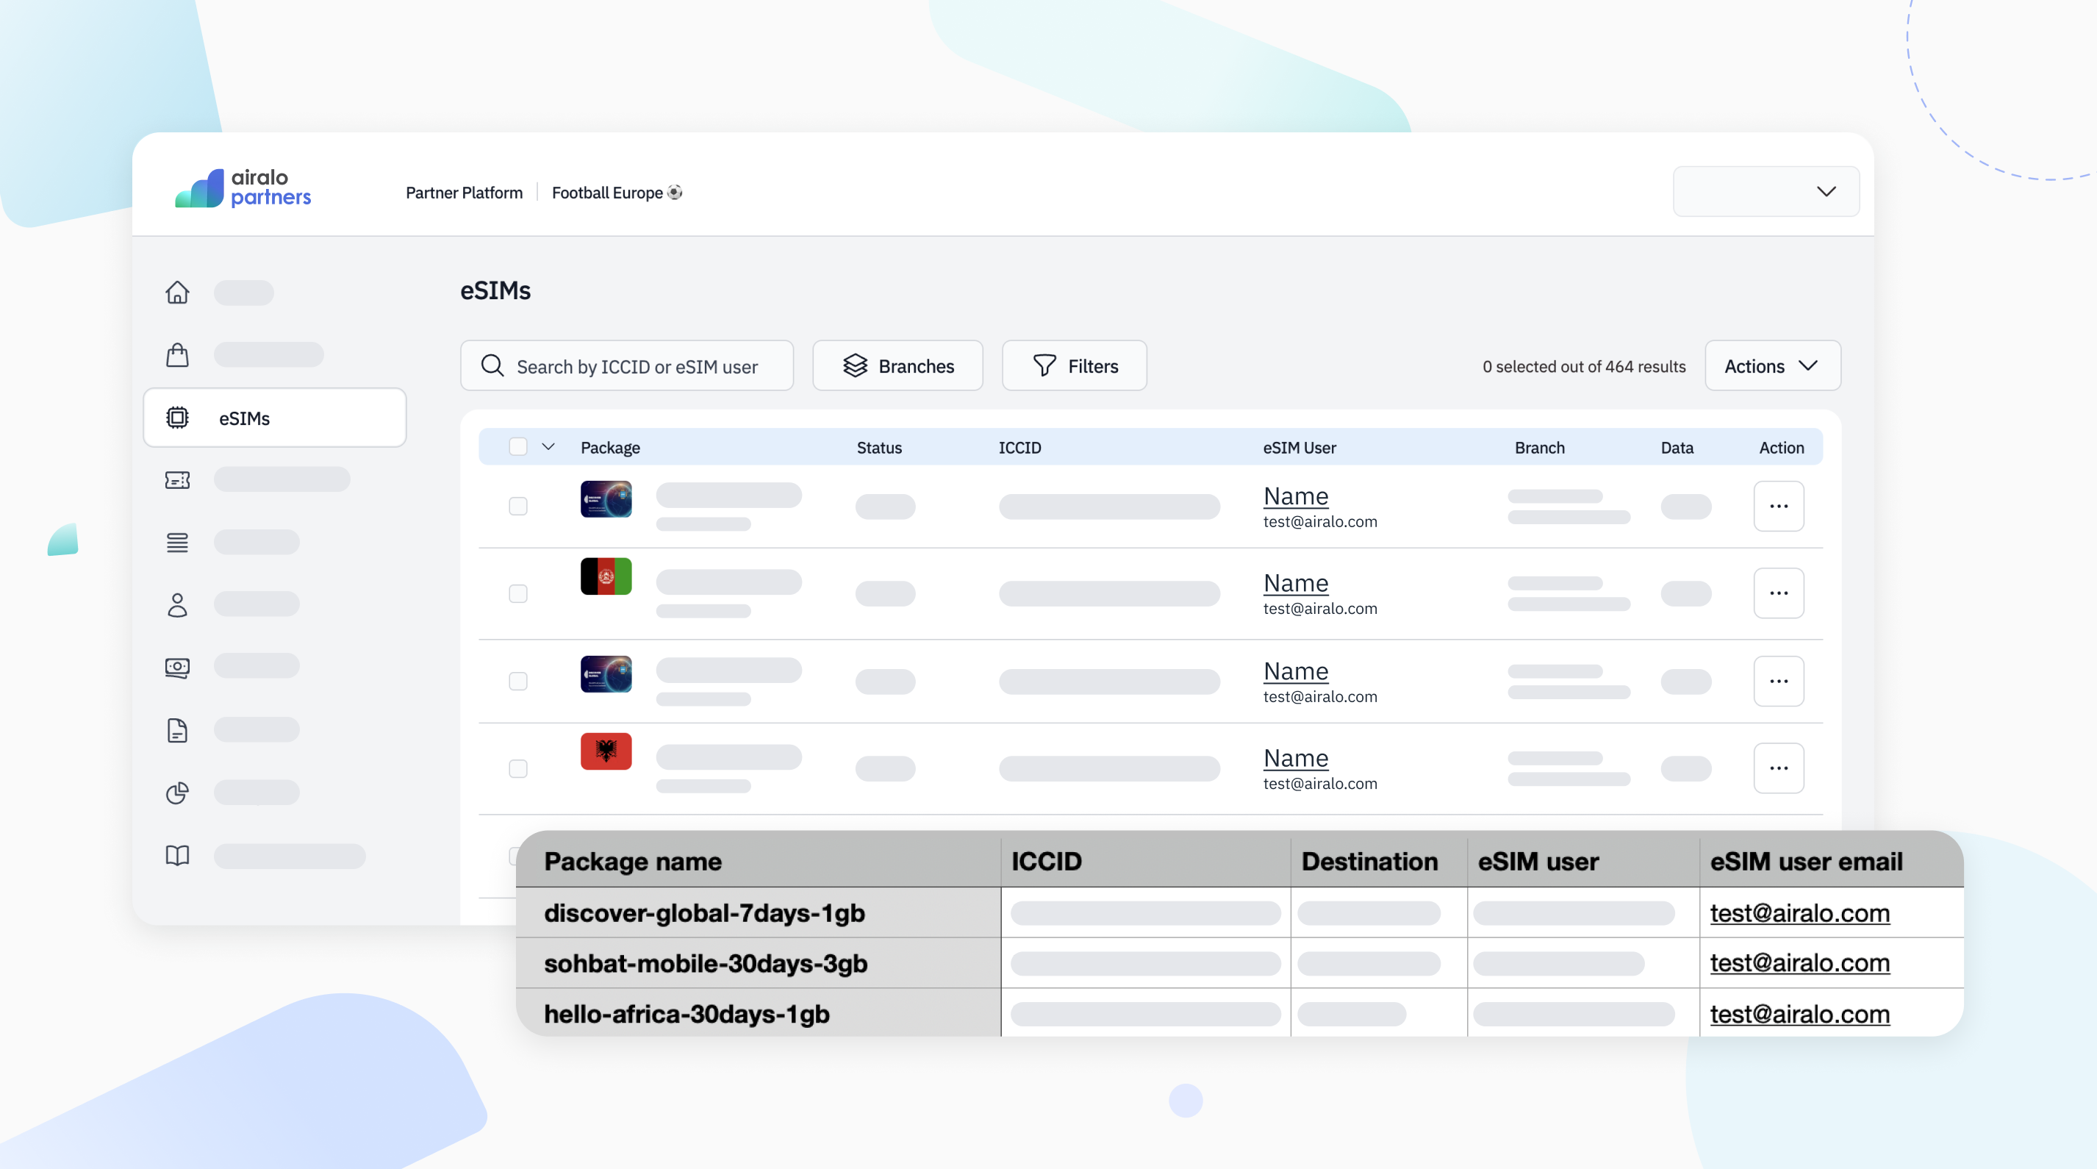Click the sohbat-mobile-30days-3gb package cell

point(759,963)
